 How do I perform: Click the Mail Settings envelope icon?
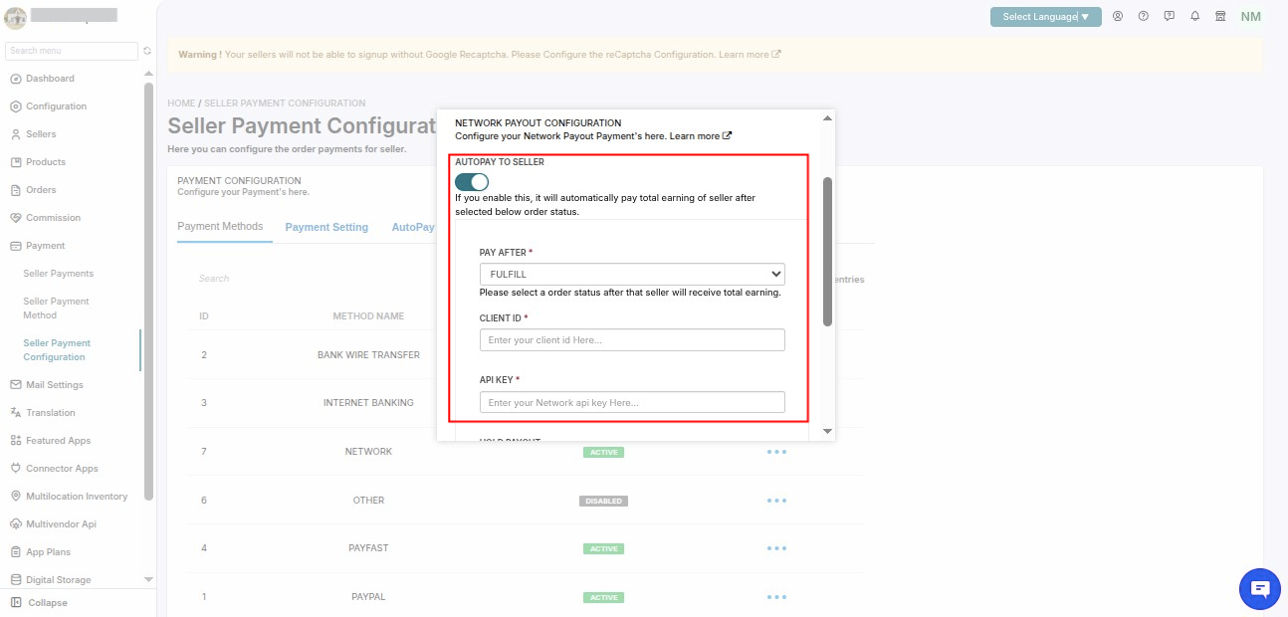(x=16, y=385)
